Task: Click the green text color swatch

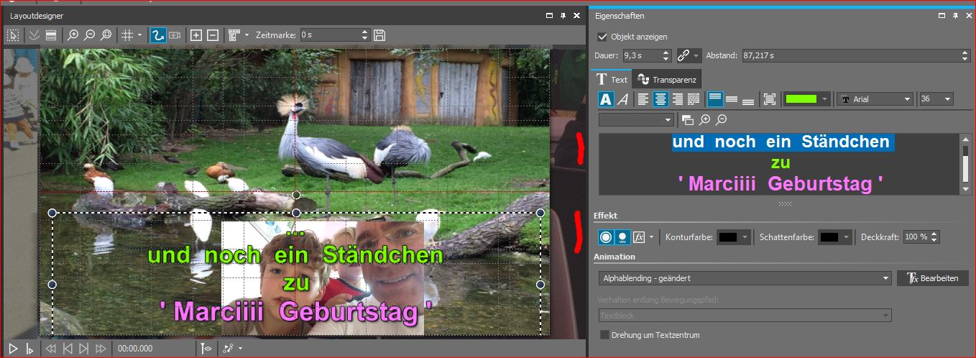Action: tap(800, 99)
